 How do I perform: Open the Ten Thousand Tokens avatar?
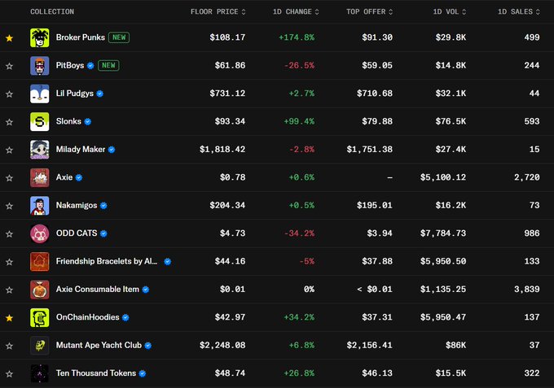pos(40,373)
